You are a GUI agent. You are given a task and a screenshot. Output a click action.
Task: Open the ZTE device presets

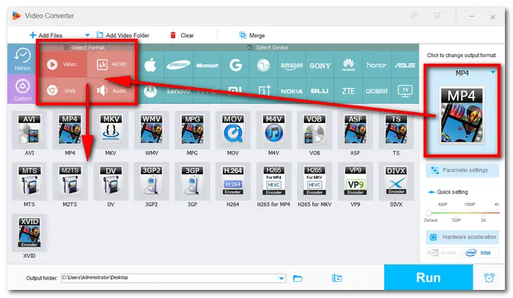pos(348,91)
